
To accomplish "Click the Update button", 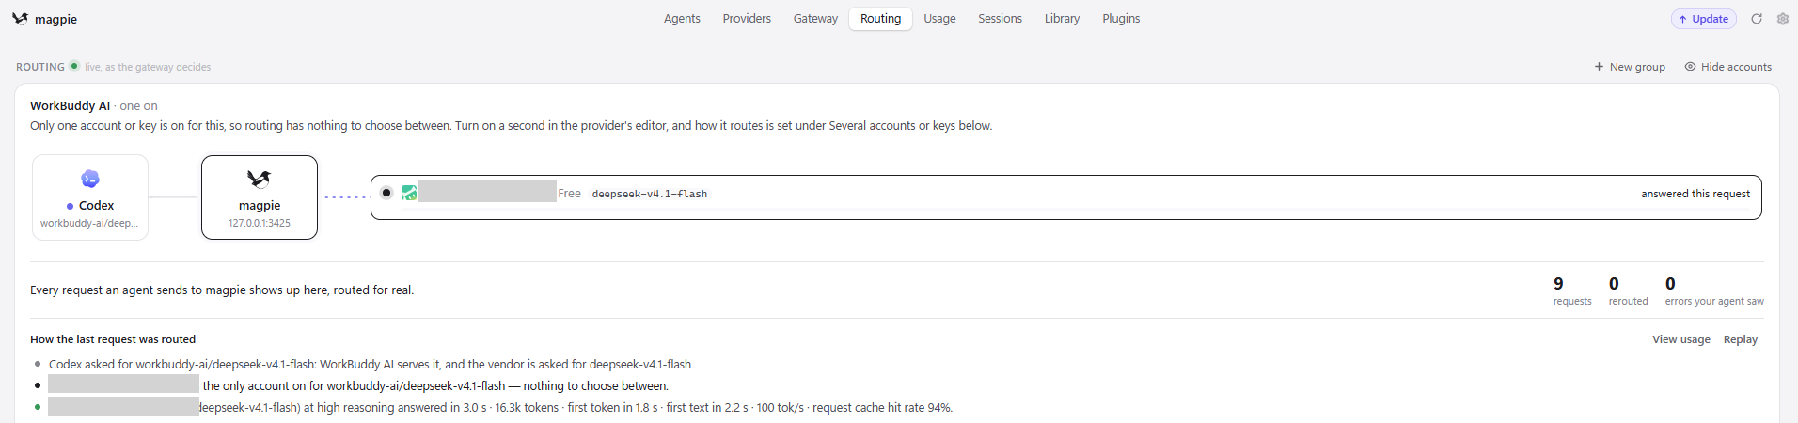I will coord(1703,19).
